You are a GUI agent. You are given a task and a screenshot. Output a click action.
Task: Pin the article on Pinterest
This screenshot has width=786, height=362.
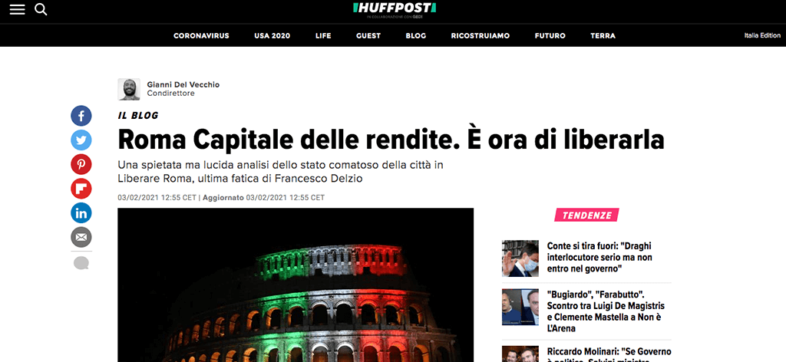81,164
